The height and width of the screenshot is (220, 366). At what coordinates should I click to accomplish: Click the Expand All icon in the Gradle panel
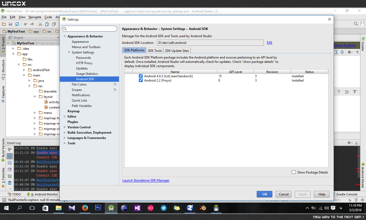coord(337,52)
